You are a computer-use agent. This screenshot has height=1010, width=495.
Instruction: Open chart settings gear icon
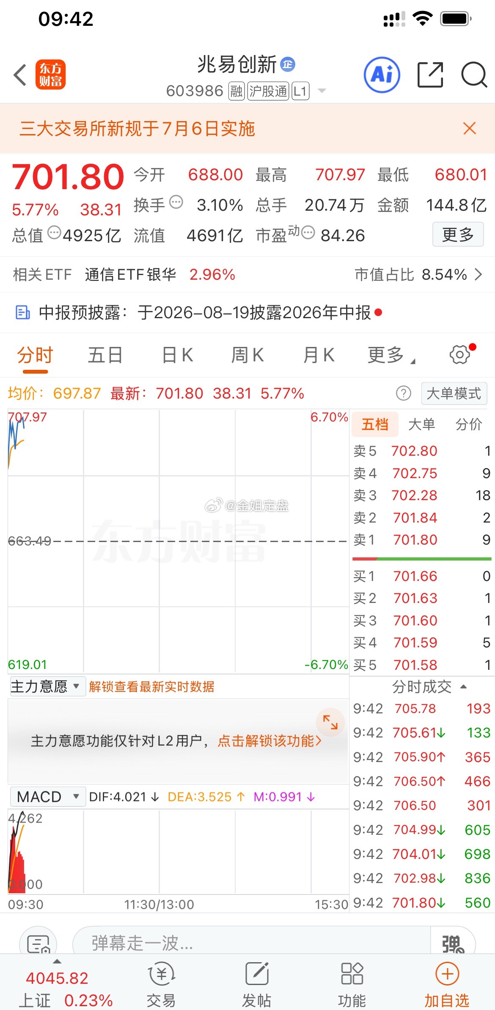coord(460,355)
